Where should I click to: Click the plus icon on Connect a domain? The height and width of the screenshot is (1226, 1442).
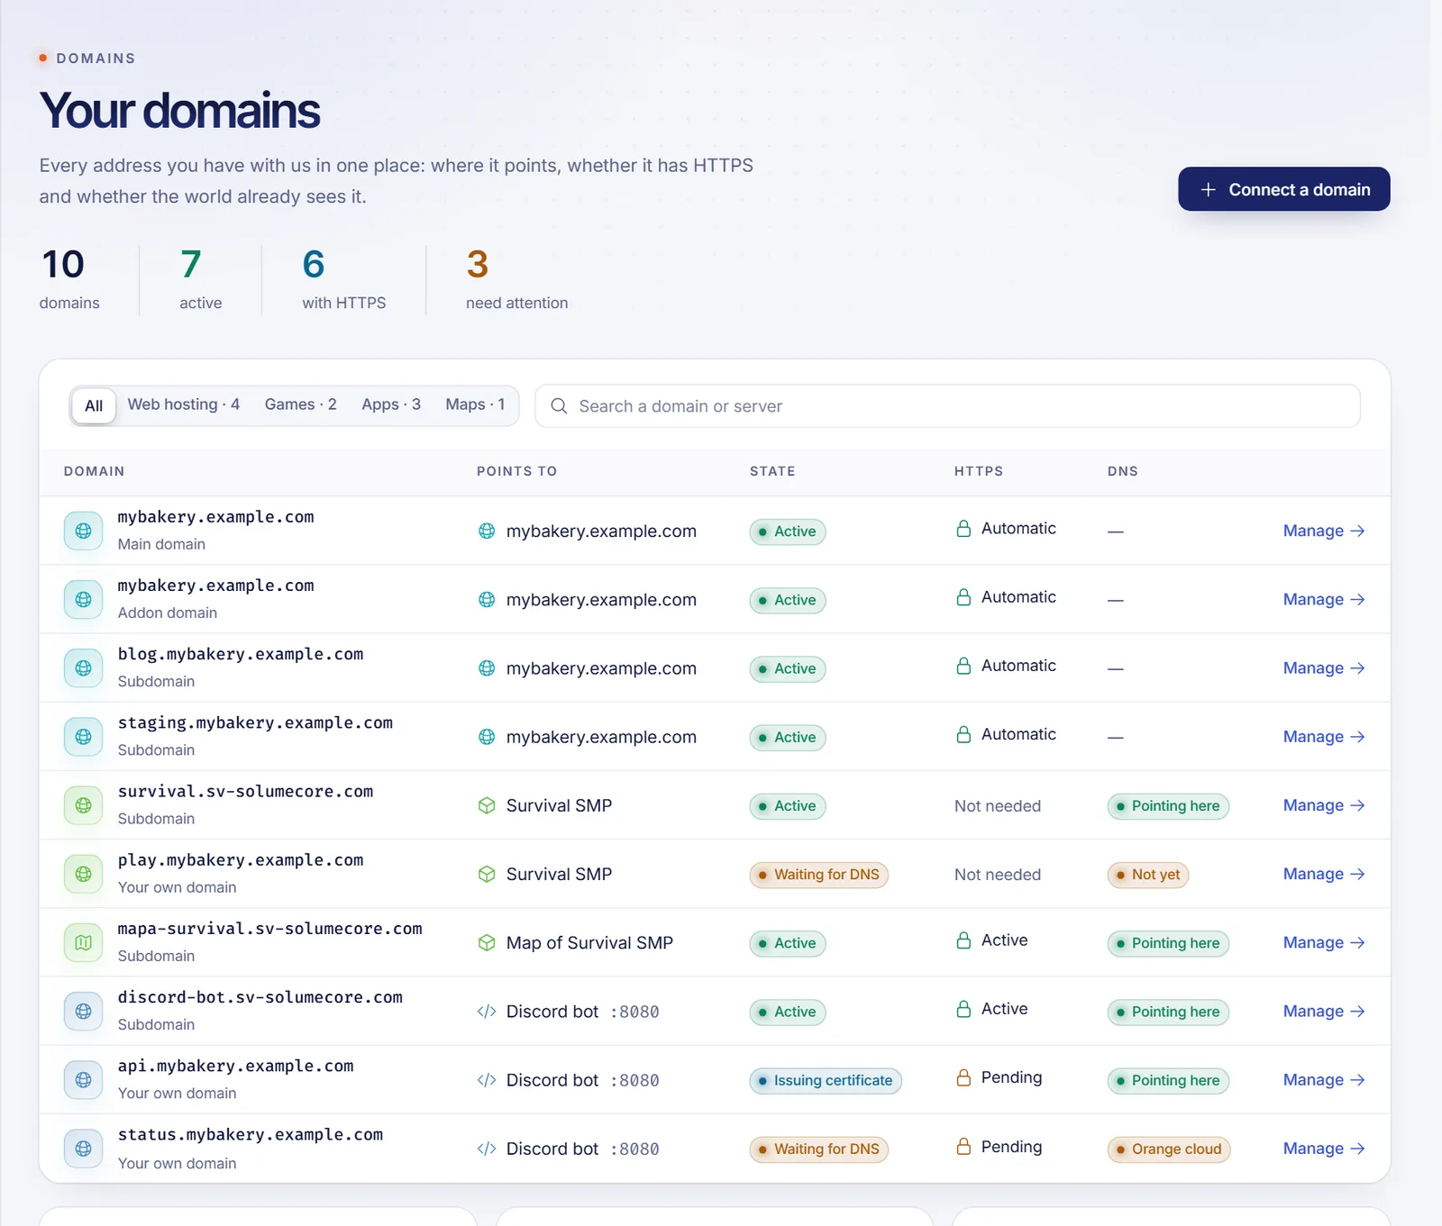1209,189
